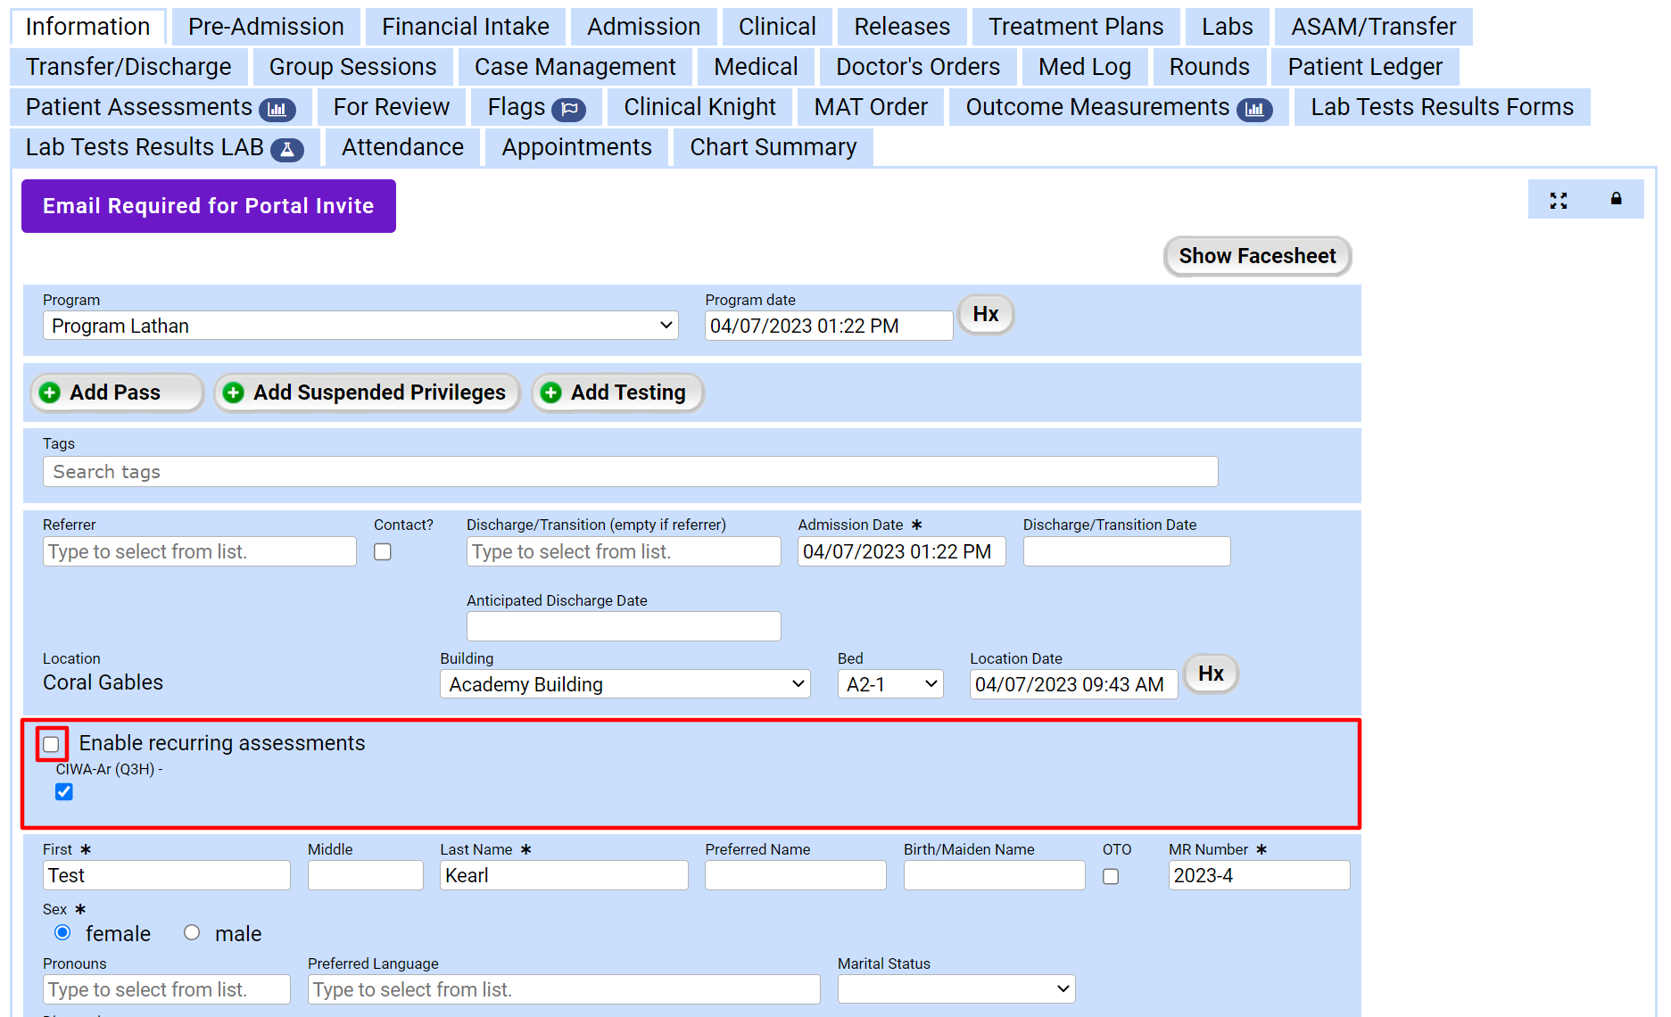Click the flask icon on Lab Tests Results LAB
Viewport: 1671px width, 1017px height.
(x=287, y=150)
